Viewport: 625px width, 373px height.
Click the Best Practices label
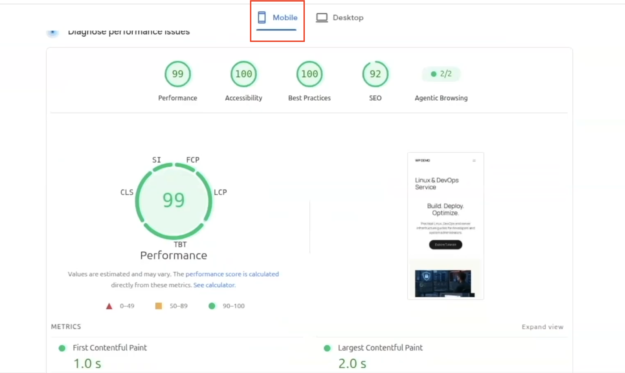tap(310, 98)
